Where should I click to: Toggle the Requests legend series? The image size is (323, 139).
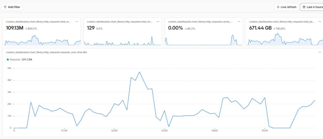[19, 59]
